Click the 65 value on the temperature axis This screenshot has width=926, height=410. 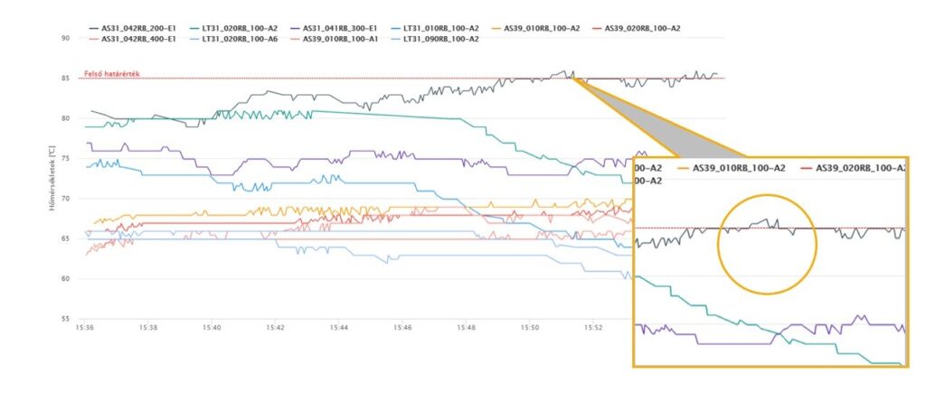(65, 238)
